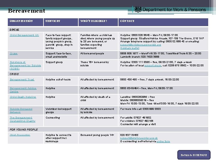
Task: Open Survivors of Bereavement by Suicide link
Action: tap(25, 65)
